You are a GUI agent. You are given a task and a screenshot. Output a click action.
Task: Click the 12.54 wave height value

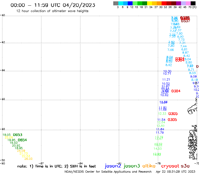click(x=161, y=122)
